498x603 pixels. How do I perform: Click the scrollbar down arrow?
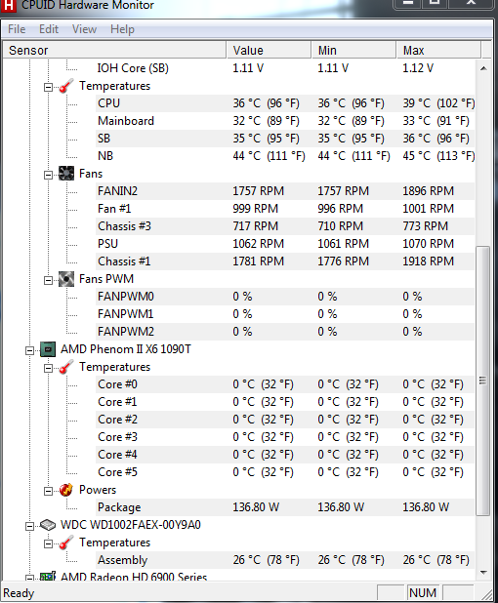click(483, 573)
